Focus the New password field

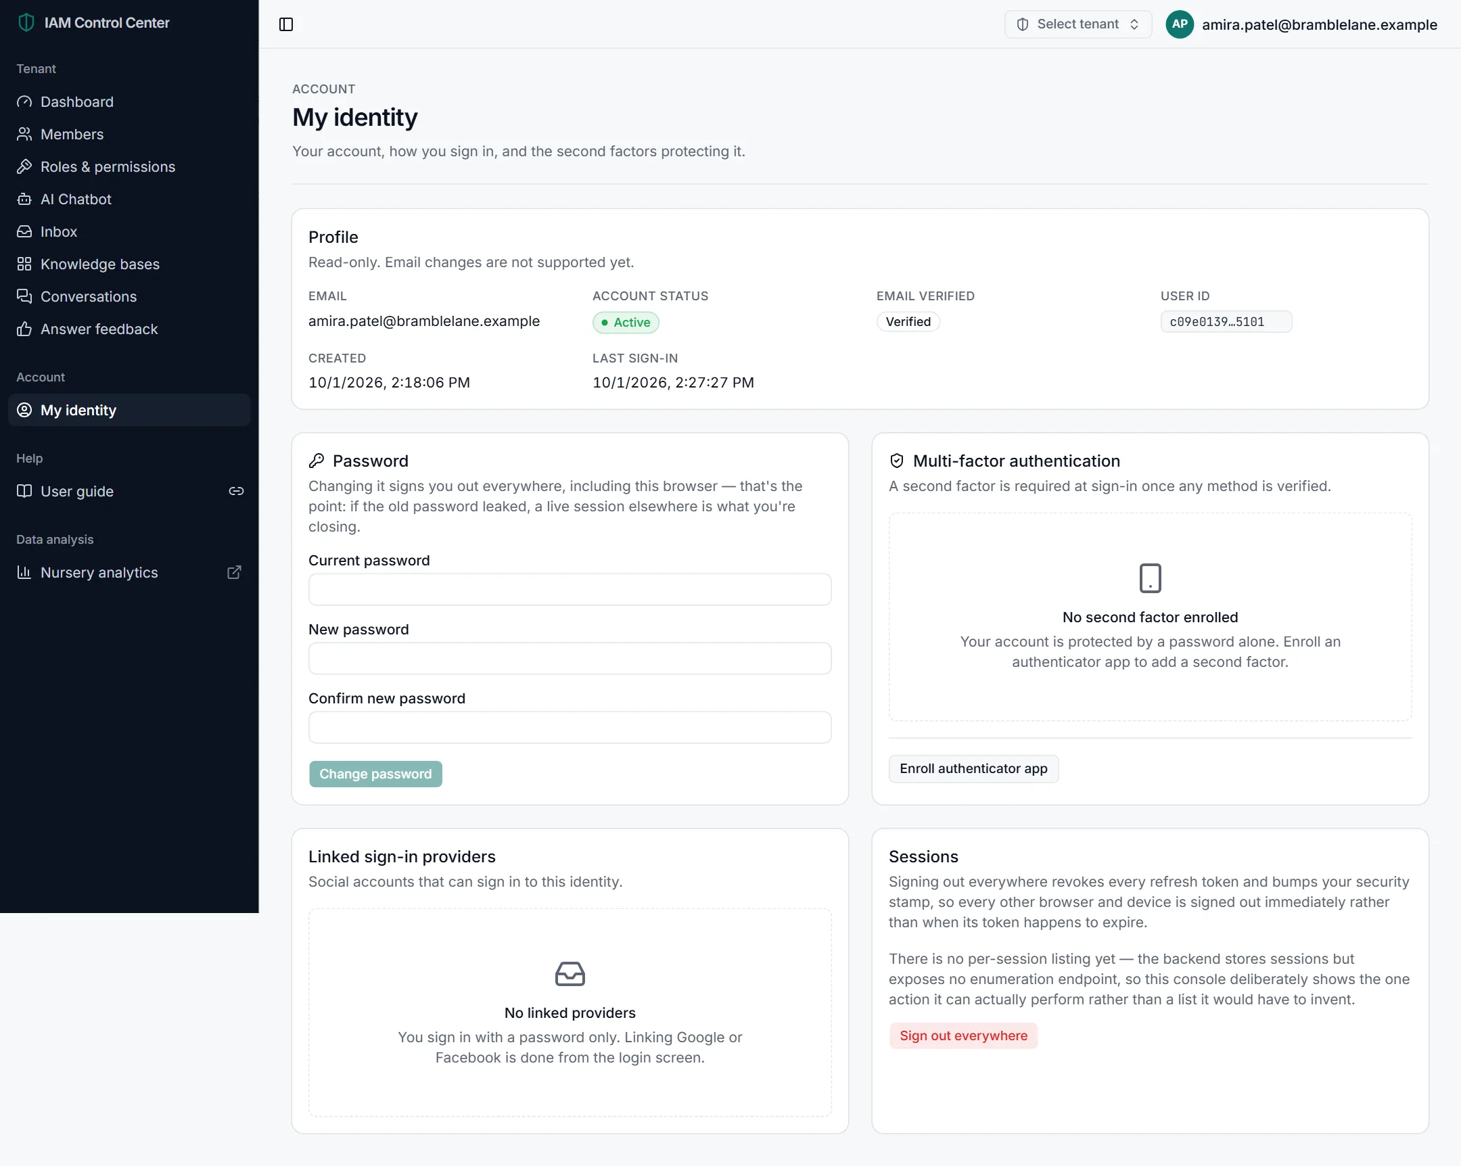[x=570, y=659]
